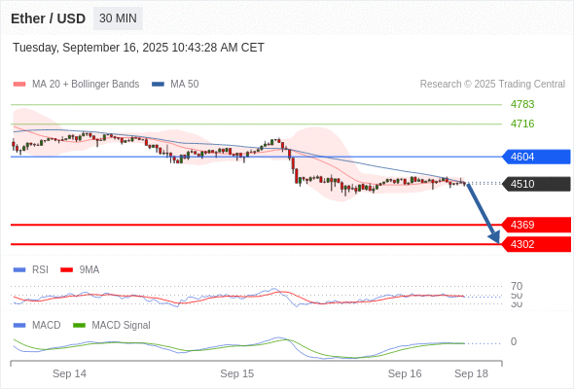Click the Sep 15 date axis label
Screen dimensions: 574x389
coord(236,373)
